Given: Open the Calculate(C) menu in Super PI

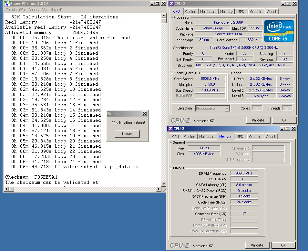Looking at the screenshot, I should tap(15, 10).
